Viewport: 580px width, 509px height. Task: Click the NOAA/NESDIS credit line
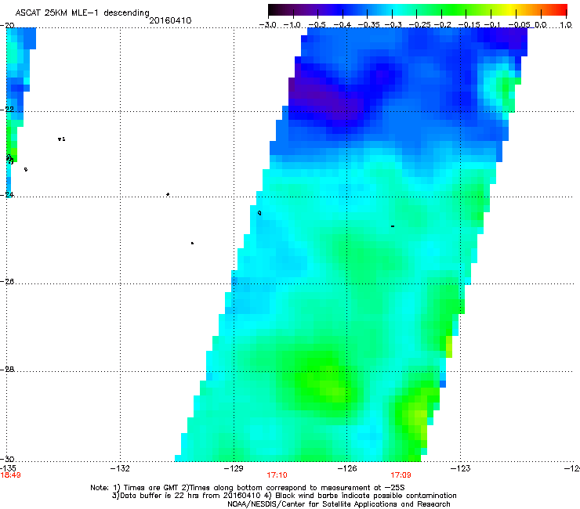click(x=339, y=504)
